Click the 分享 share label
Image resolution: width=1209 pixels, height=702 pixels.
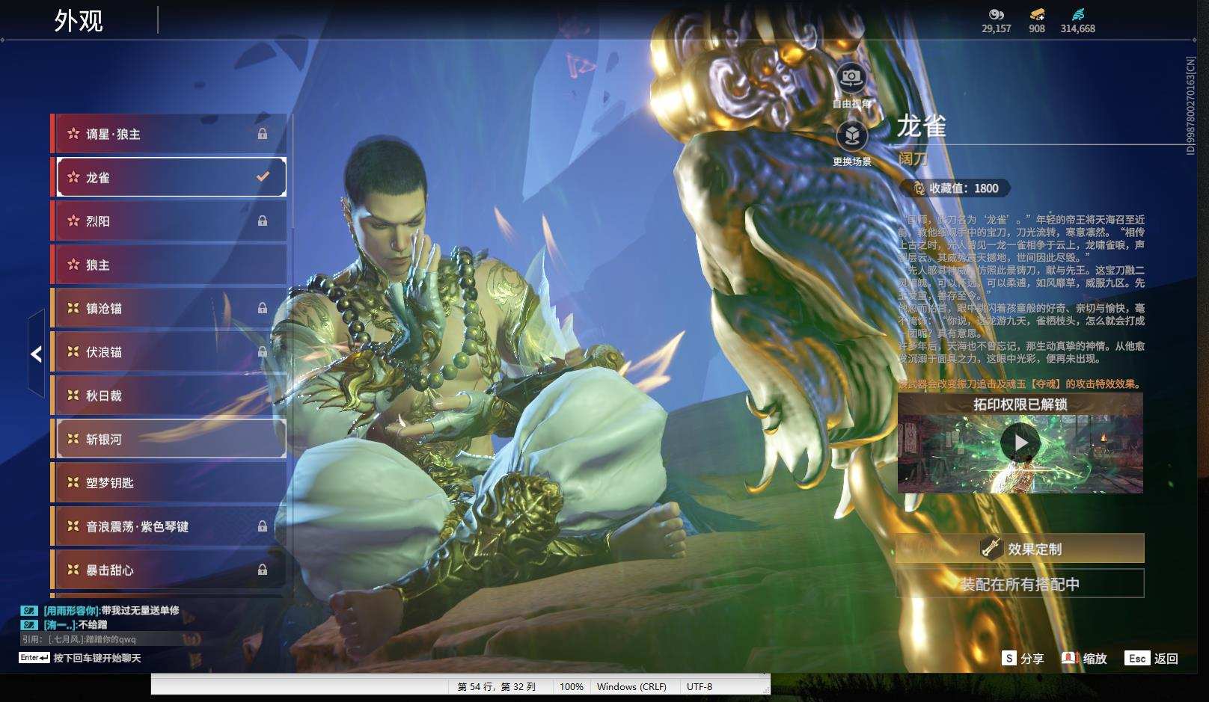[x=1032, y=658]
